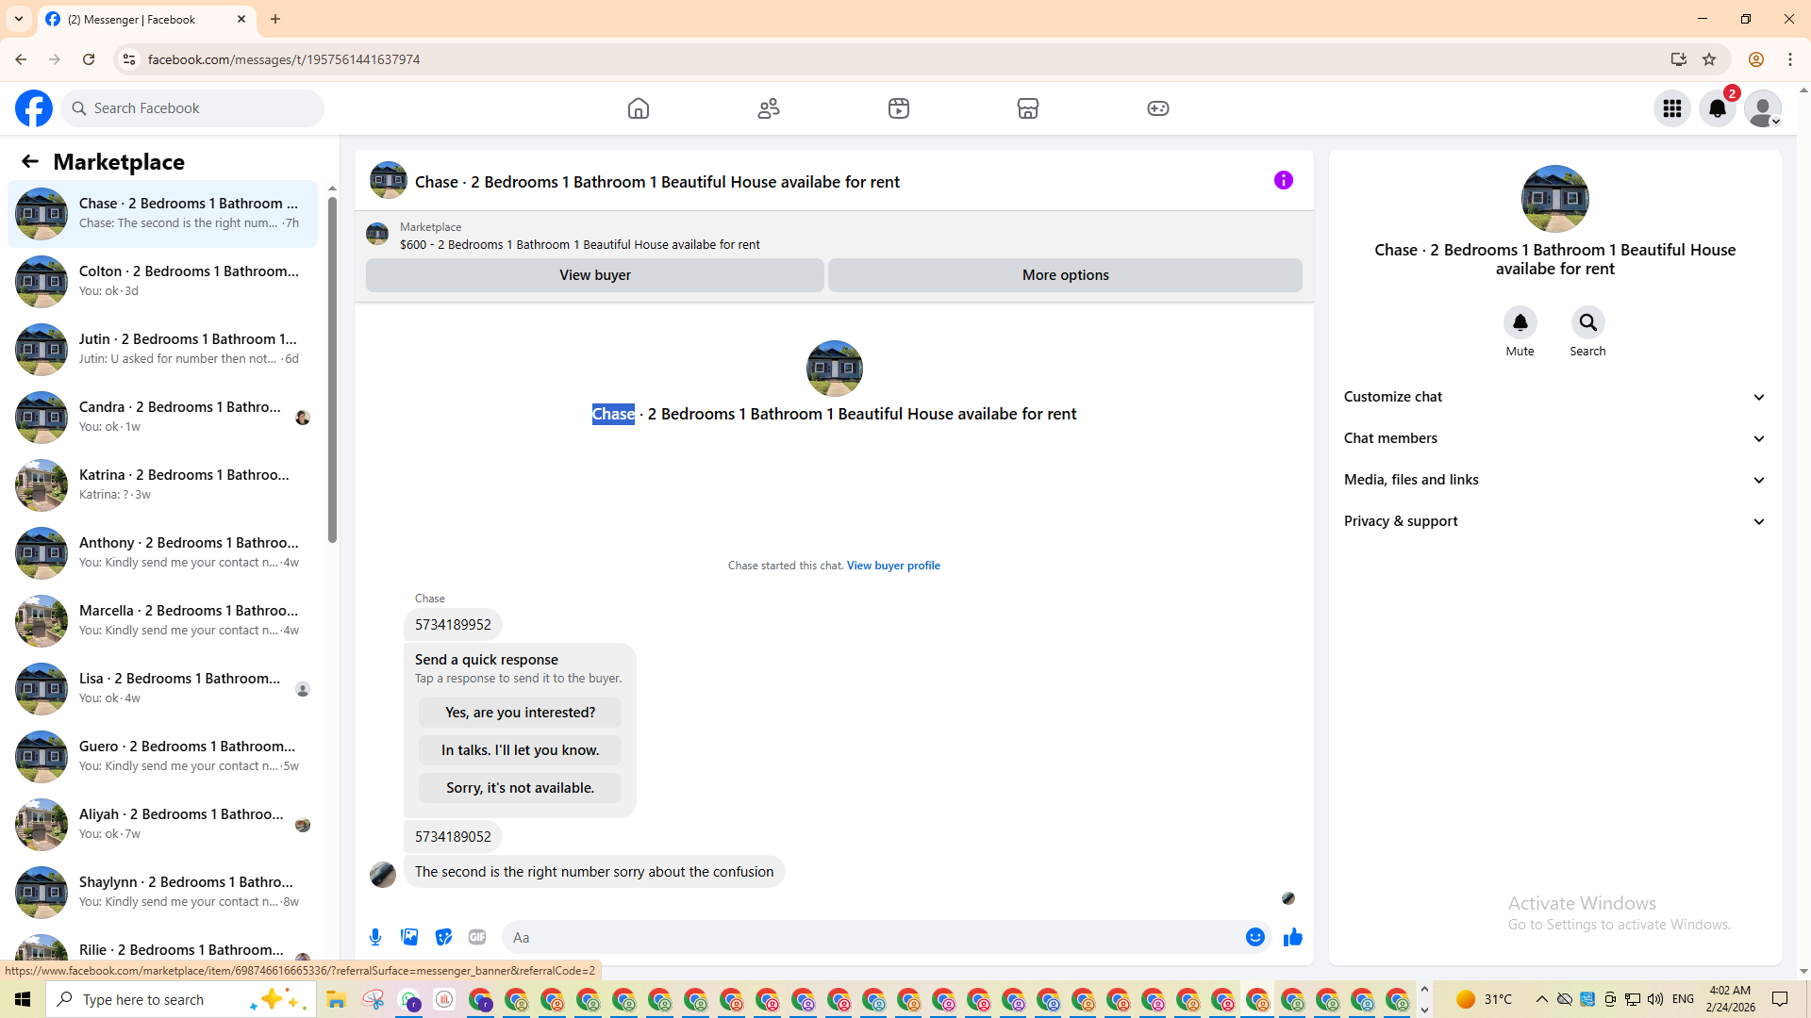This screenshot has height=1018, width=1811.
Task: Click the voice clip microphone icon
Action: [x=375, y=937]
